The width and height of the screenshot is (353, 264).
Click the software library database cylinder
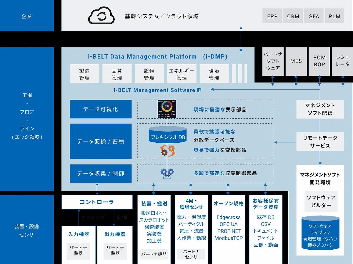tap(320, 233)
